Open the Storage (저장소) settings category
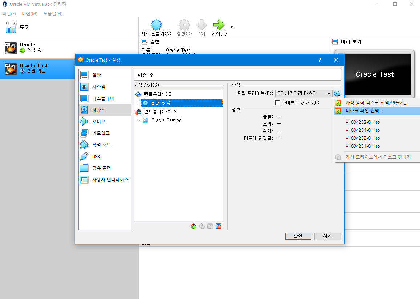 click(105, 110)
